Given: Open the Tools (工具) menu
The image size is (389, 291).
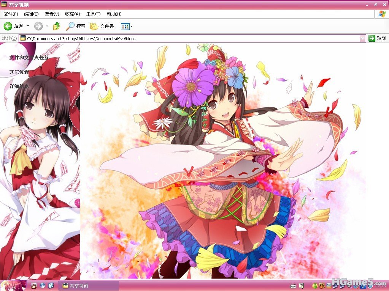Looking at the screenshot, I should click(93, 14).
